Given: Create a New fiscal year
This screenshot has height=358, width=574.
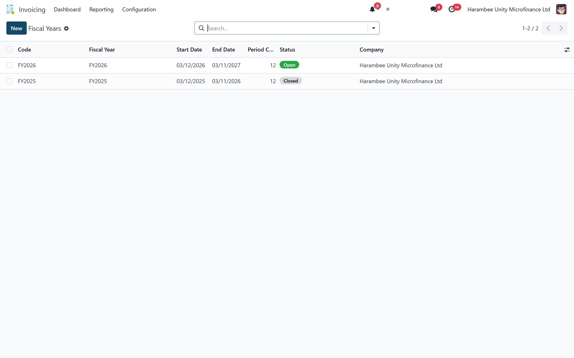Looking at the screenshot, I should point(17,28).
